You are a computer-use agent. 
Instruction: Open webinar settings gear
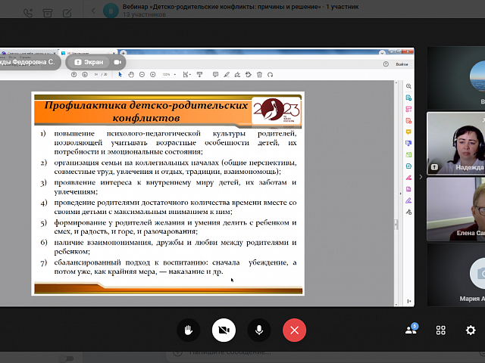(471, 330)
